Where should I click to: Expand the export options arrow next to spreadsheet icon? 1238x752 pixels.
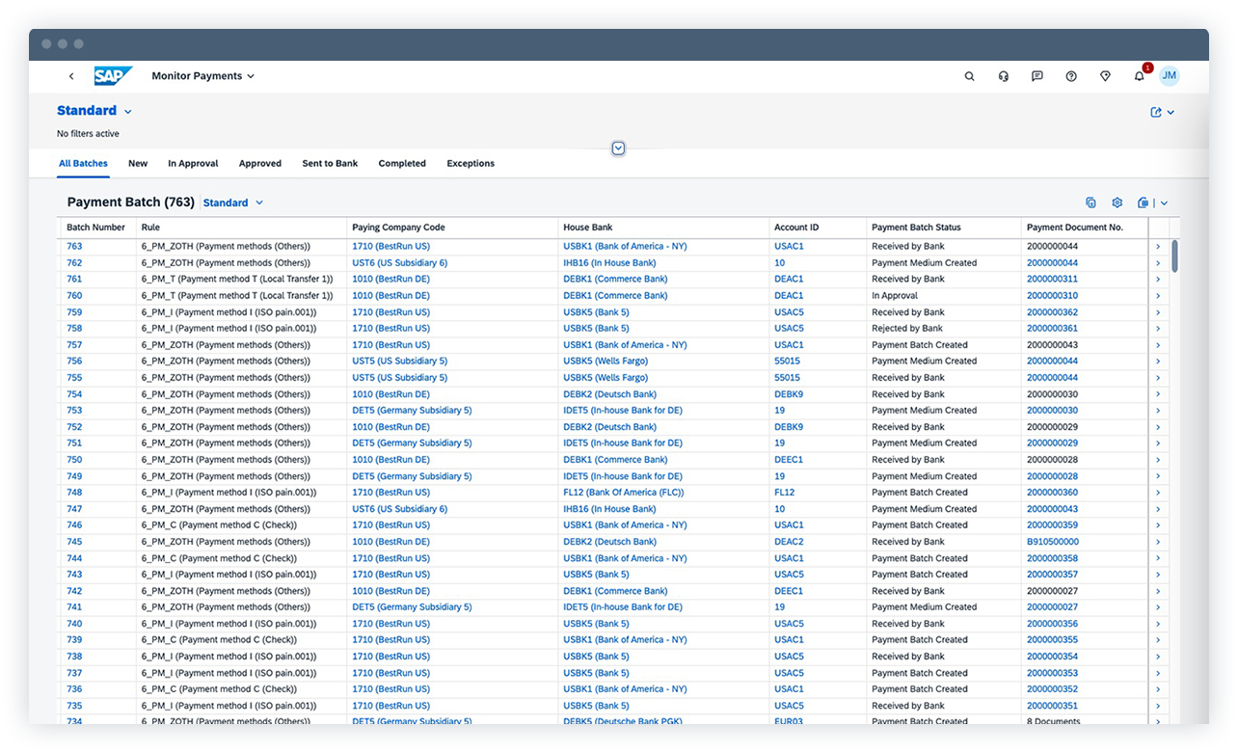1162,202
